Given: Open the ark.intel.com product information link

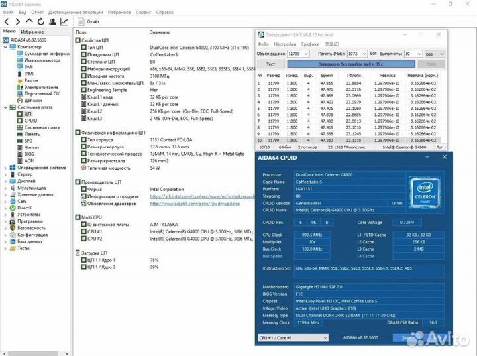Looking at the screenshot, I should 202,196.
